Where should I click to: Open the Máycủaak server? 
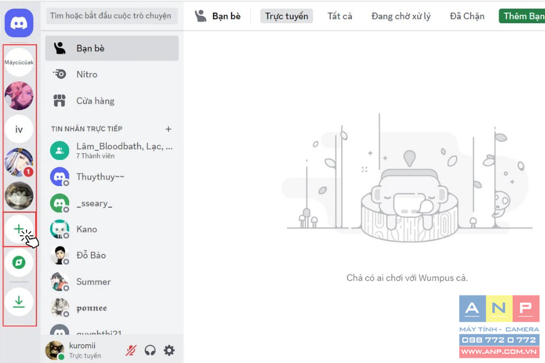pyautogui.click(x=19, y=62)
